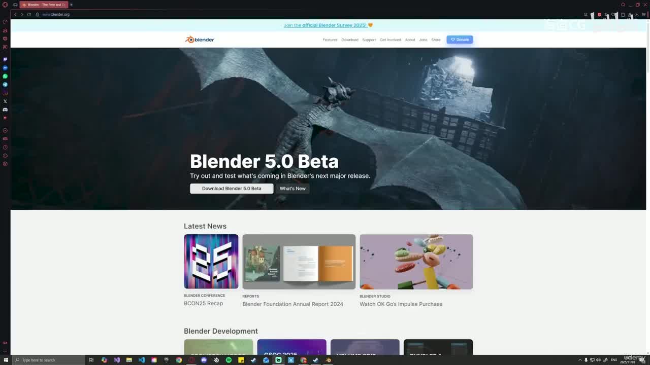Image resolution: width=650 pixels, height=365 pixels.
Task: Open X (Twitter) from the browser sidebar
Action: [5, 101]
